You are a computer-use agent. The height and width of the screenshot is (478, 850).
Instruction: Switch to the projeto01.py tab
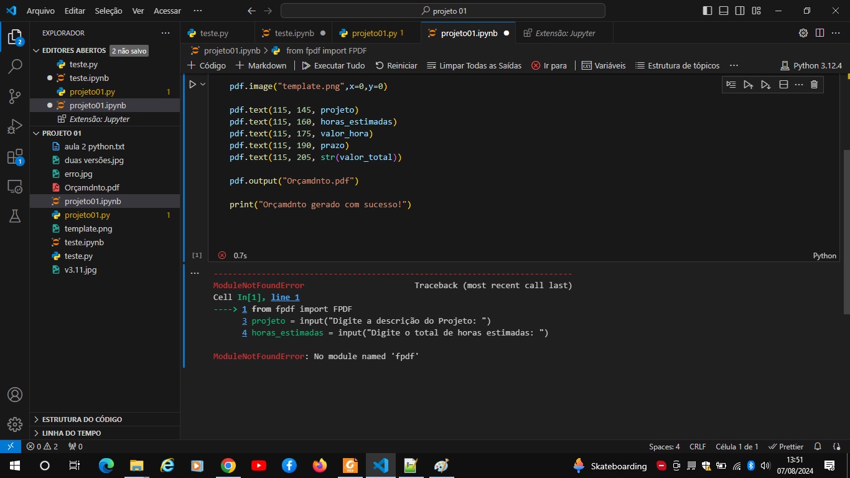coord(373,33)
